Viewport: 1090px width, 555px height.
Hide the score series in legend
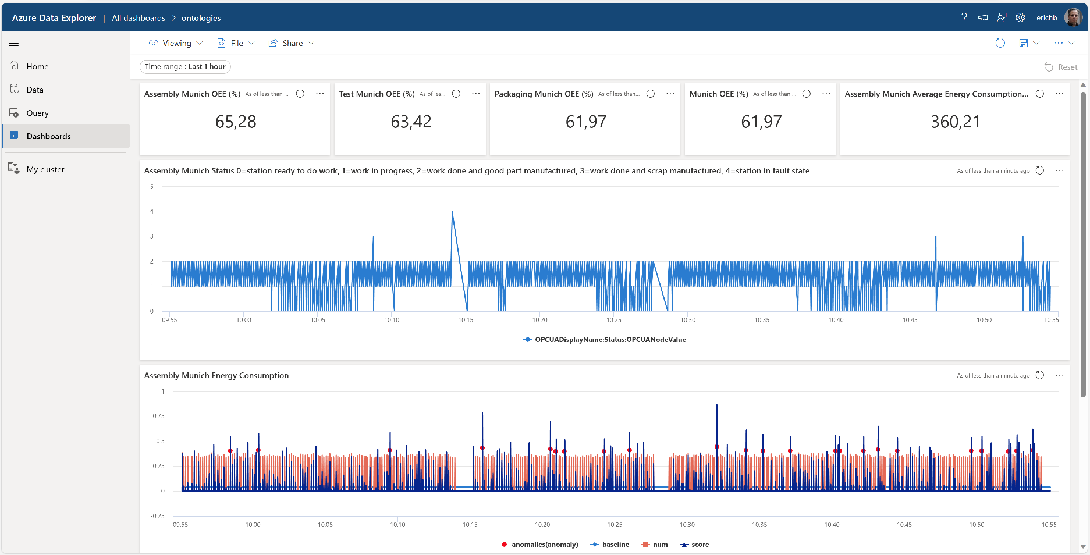[x=694, y=545]
